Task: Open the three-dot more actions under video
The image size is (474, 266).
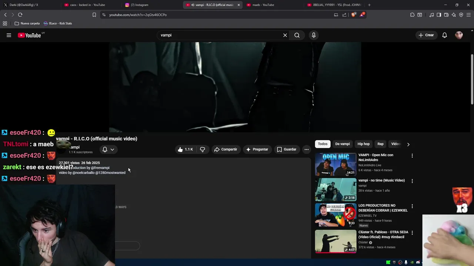Action: click(306, 149)
